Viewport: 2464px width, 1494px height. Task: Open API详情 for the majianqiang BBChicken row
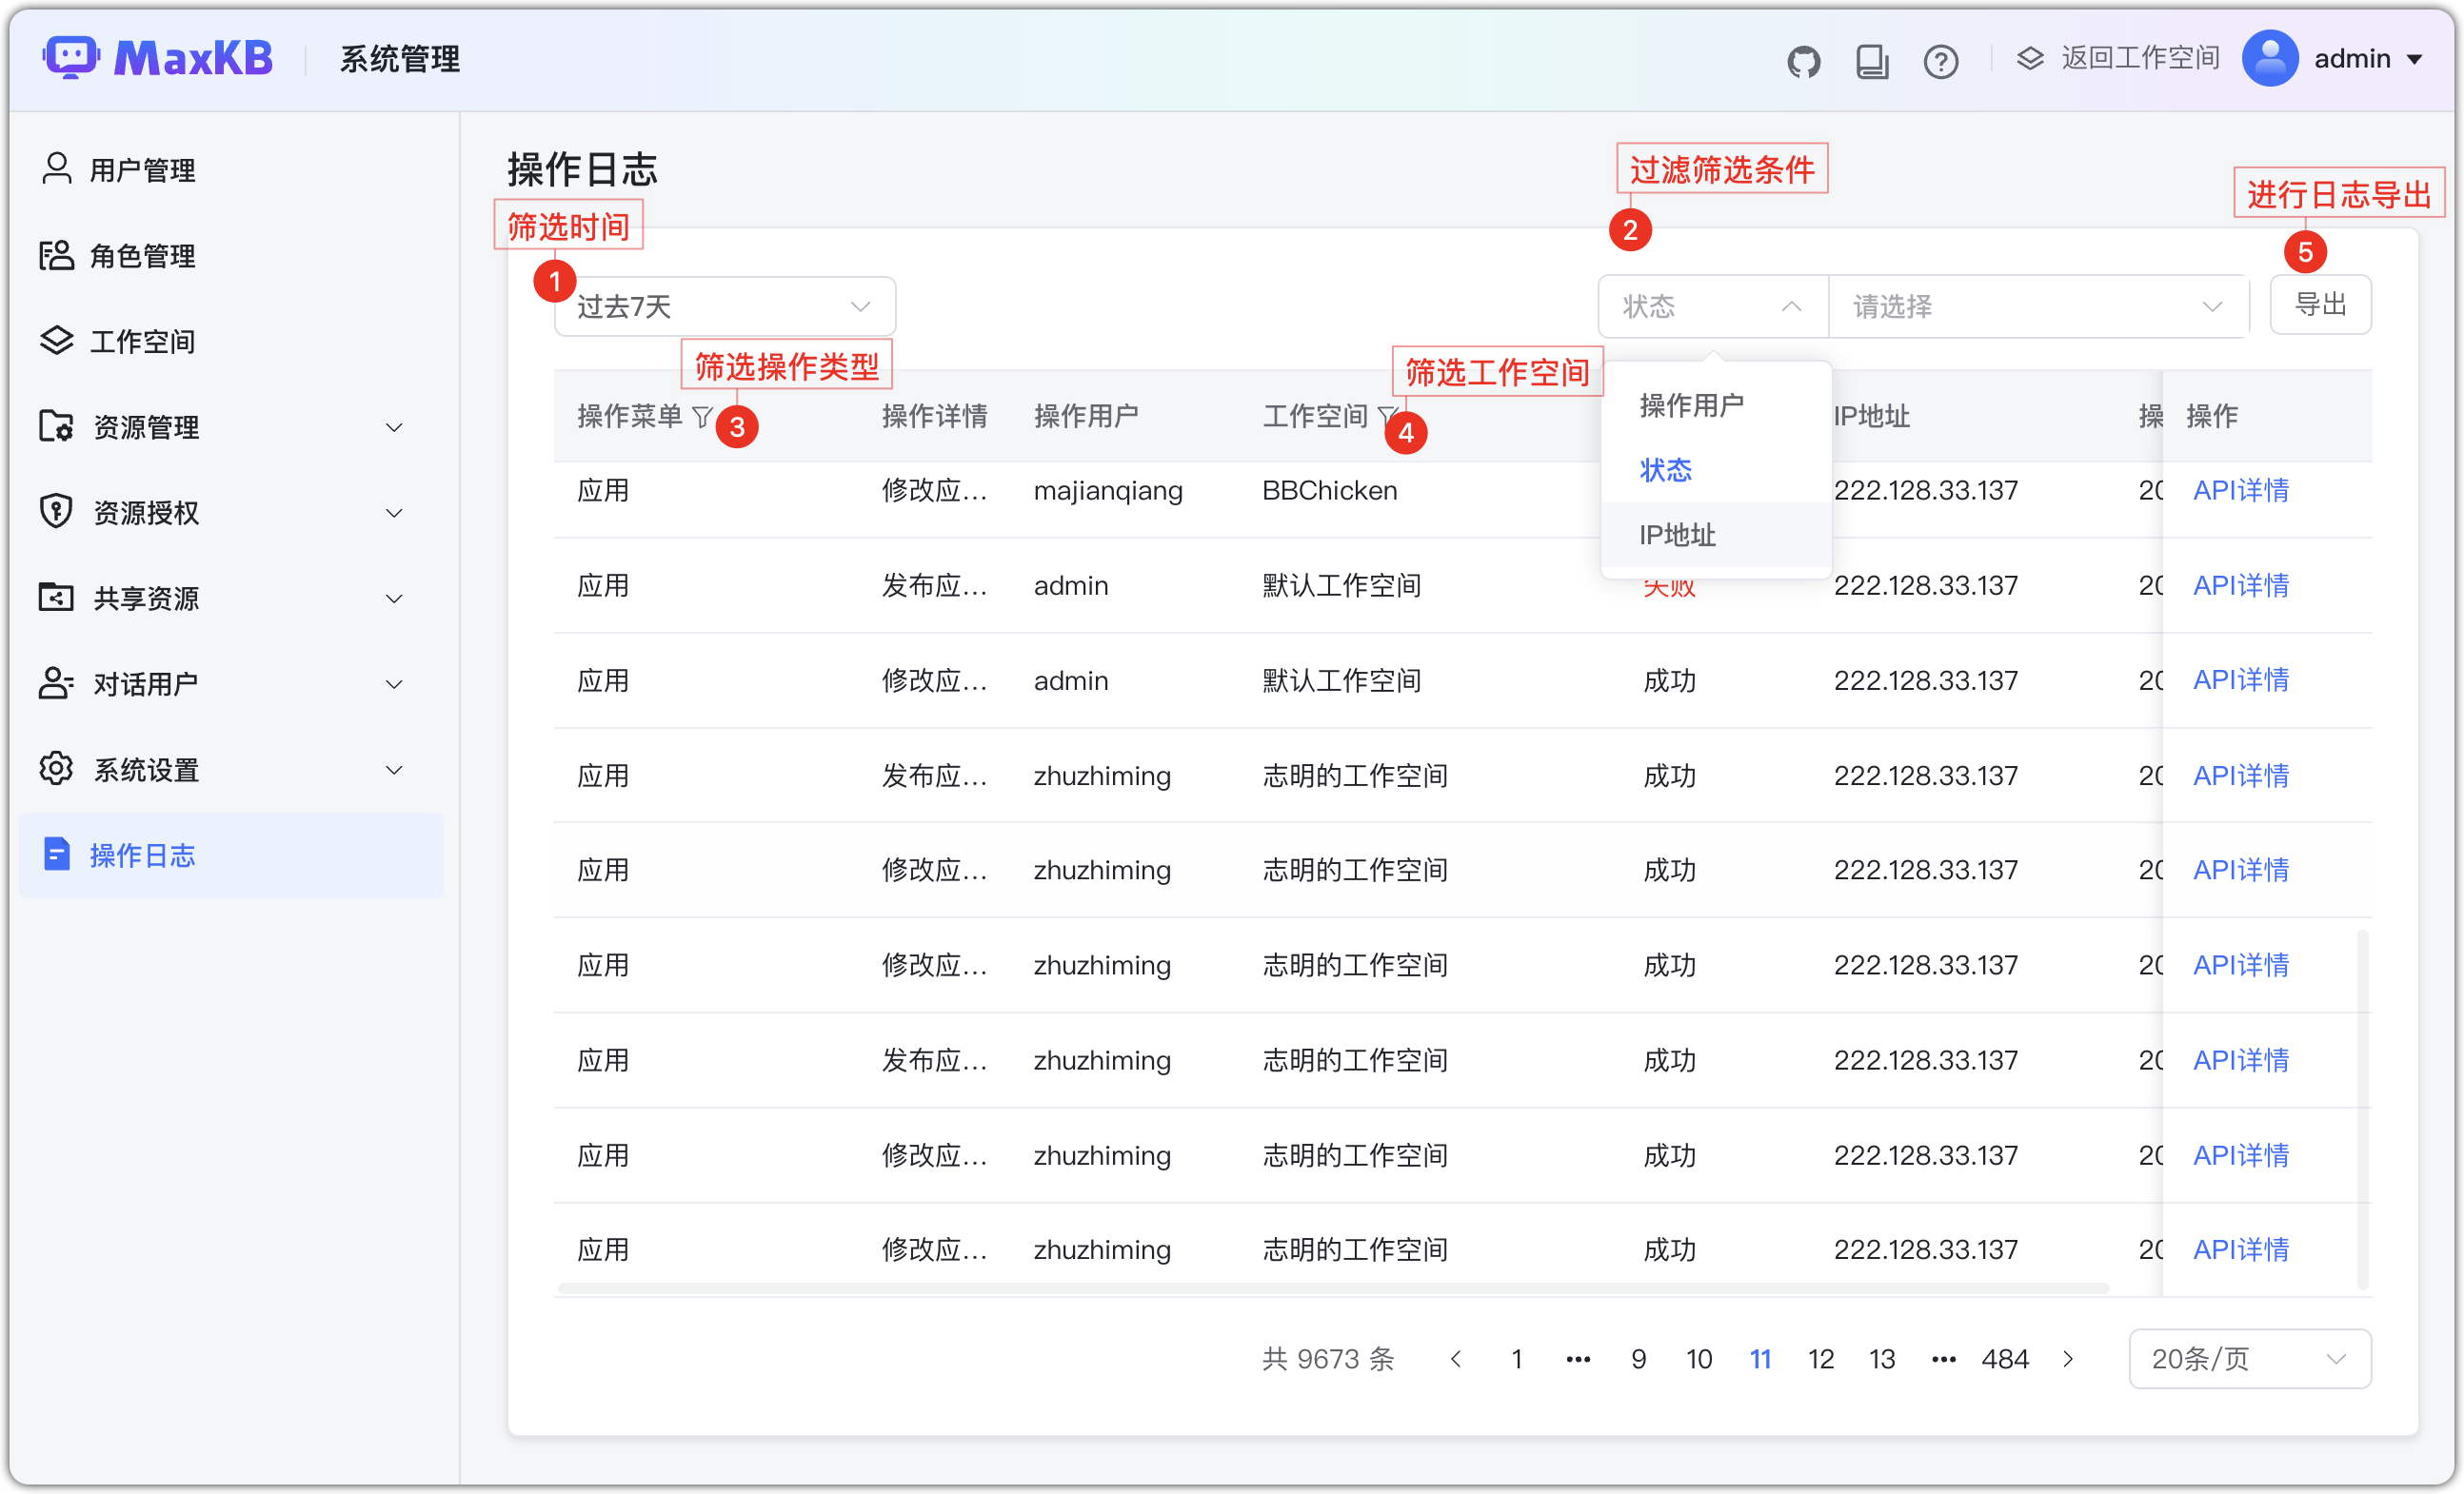click(x=2240, y=490)
